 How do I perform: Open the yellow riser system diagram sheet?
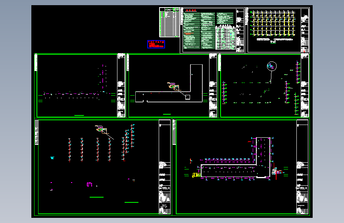coord(277,30)
